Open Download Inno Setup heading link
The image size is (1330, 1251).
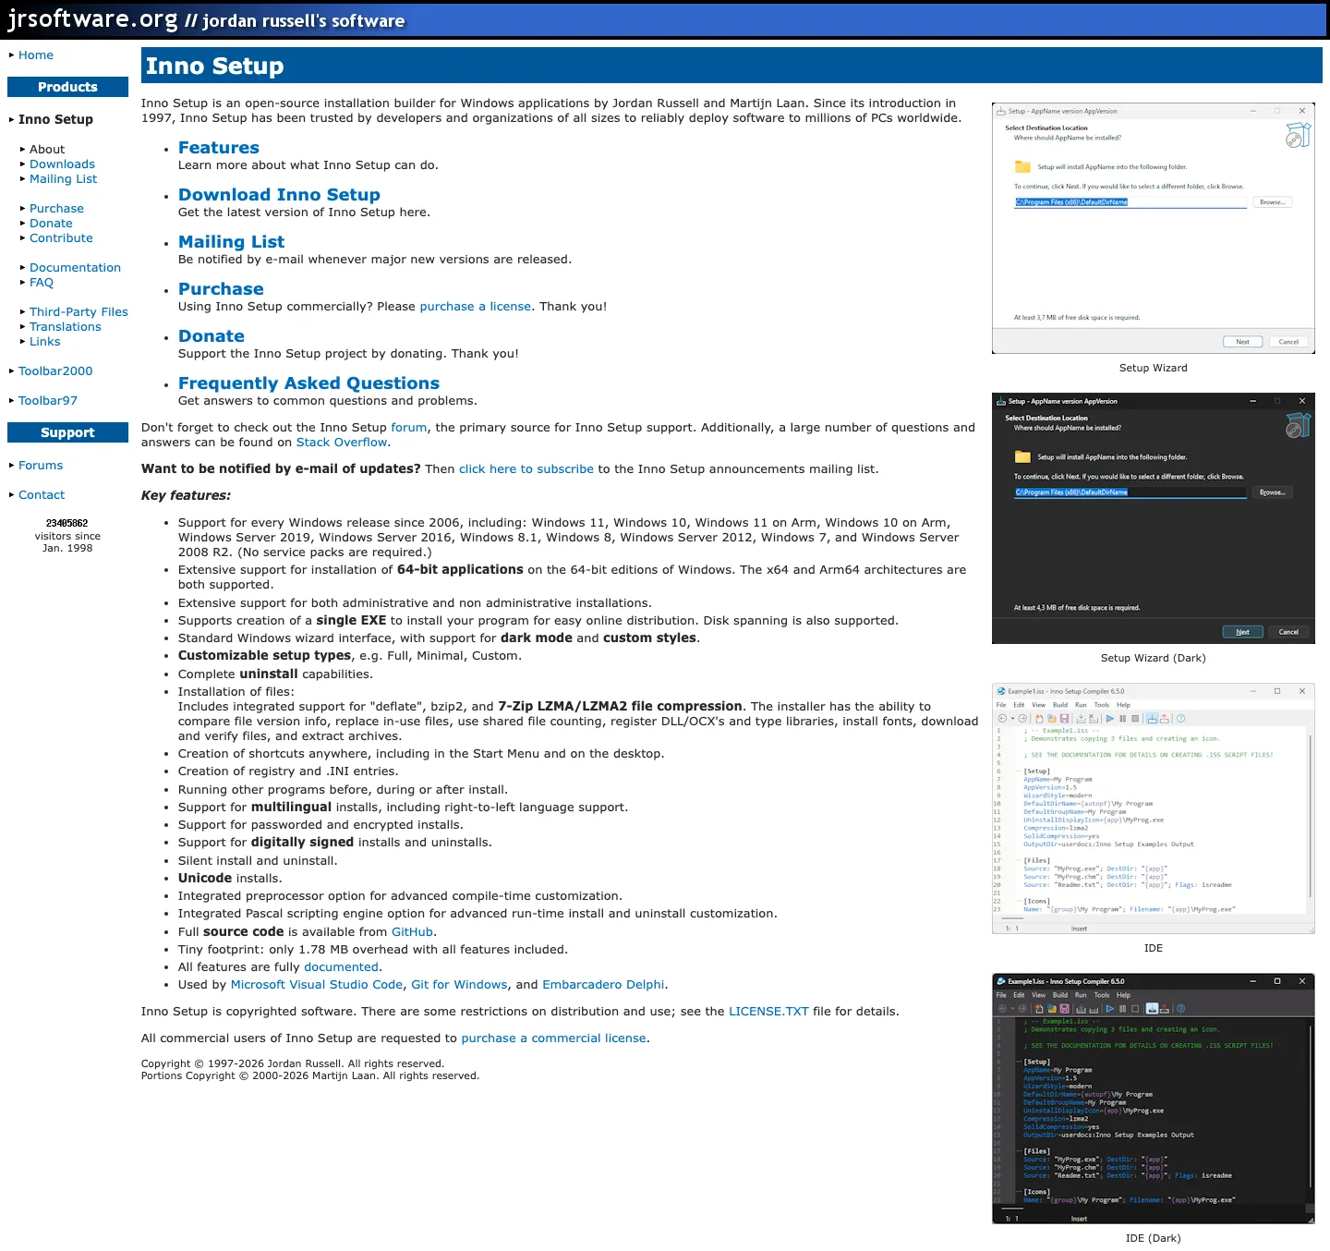tap(279, 195)
